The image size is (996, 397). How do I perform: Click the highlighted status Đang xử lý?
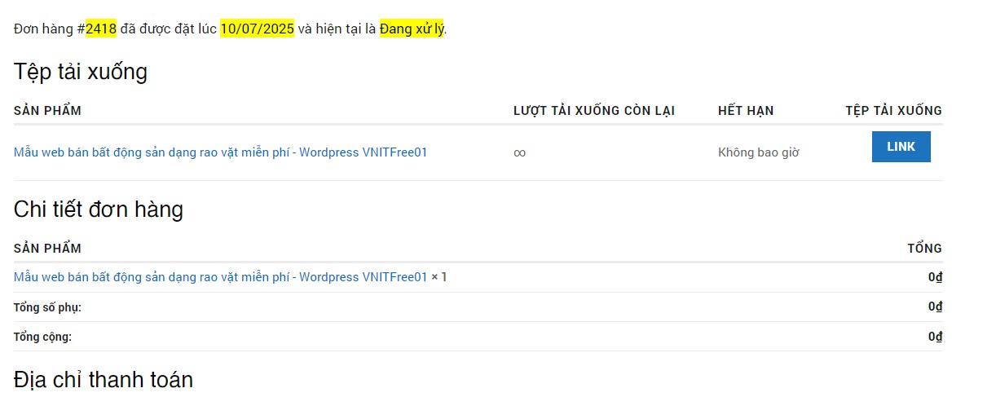pos(412,29)
